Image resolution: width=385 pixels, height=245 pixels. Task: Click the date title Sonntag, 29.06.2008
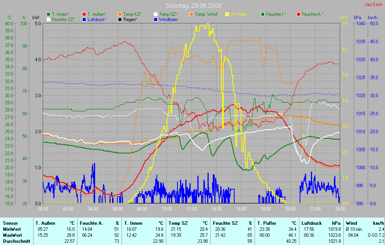pos(193,6)
